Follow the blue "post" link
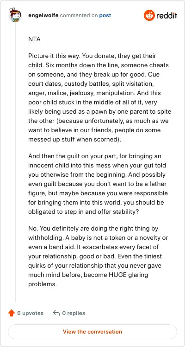Screen dimensions: 185x347 coord(105,15)
